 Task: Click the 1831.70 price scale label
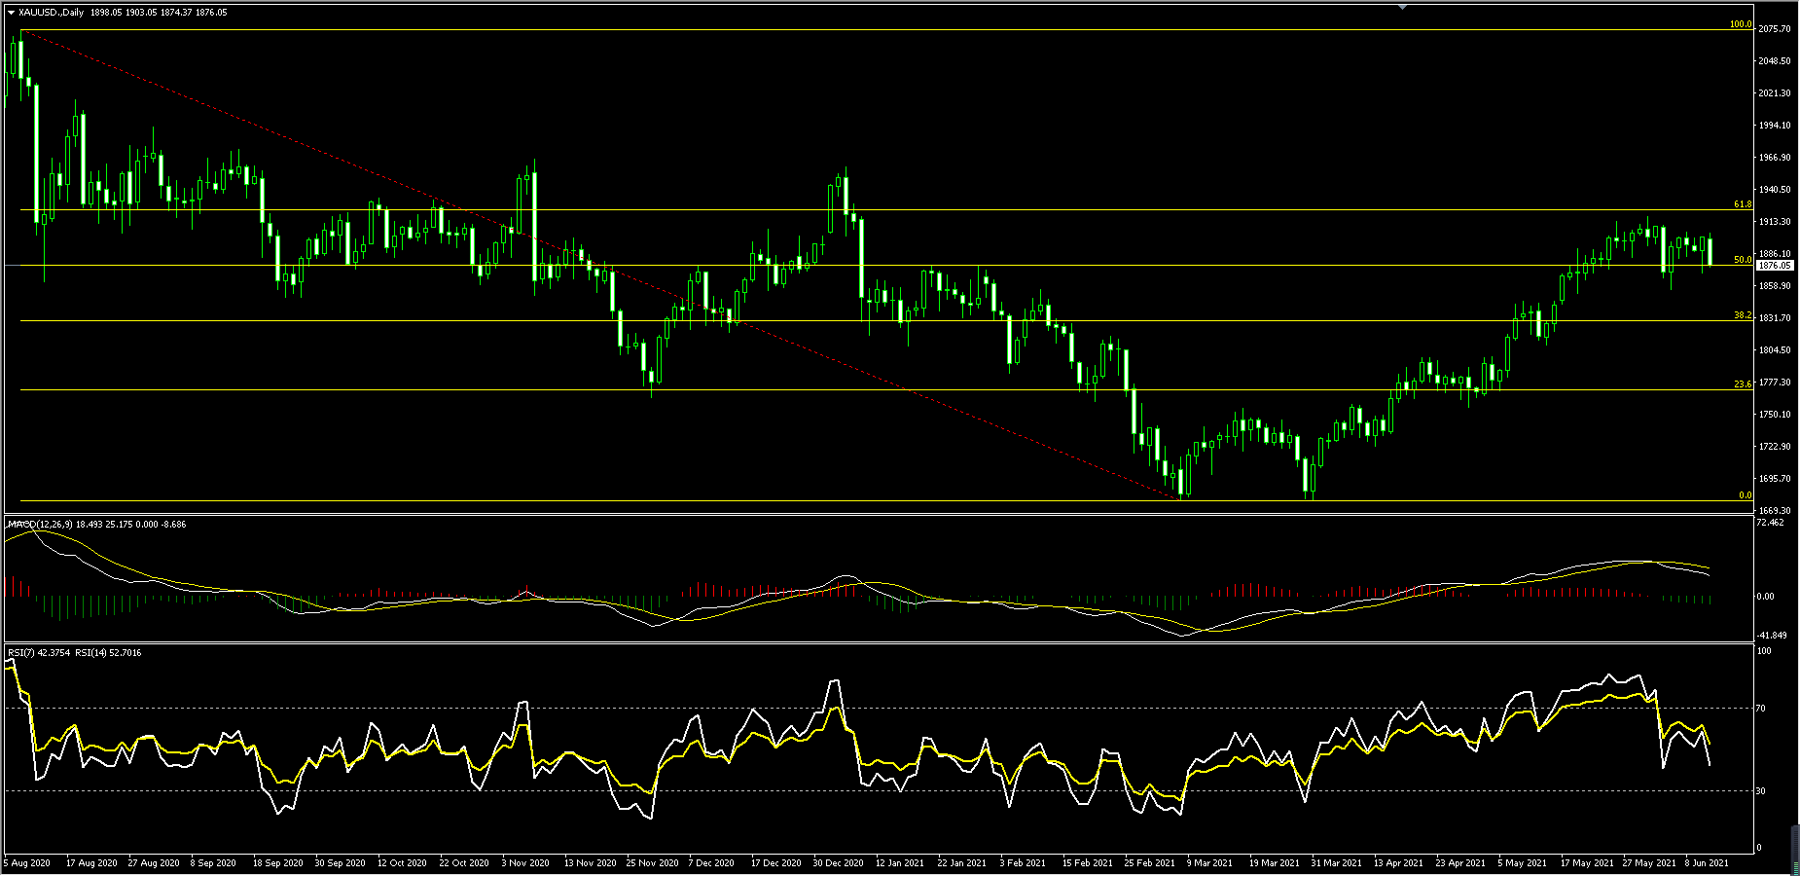[x=1776, y=318]
